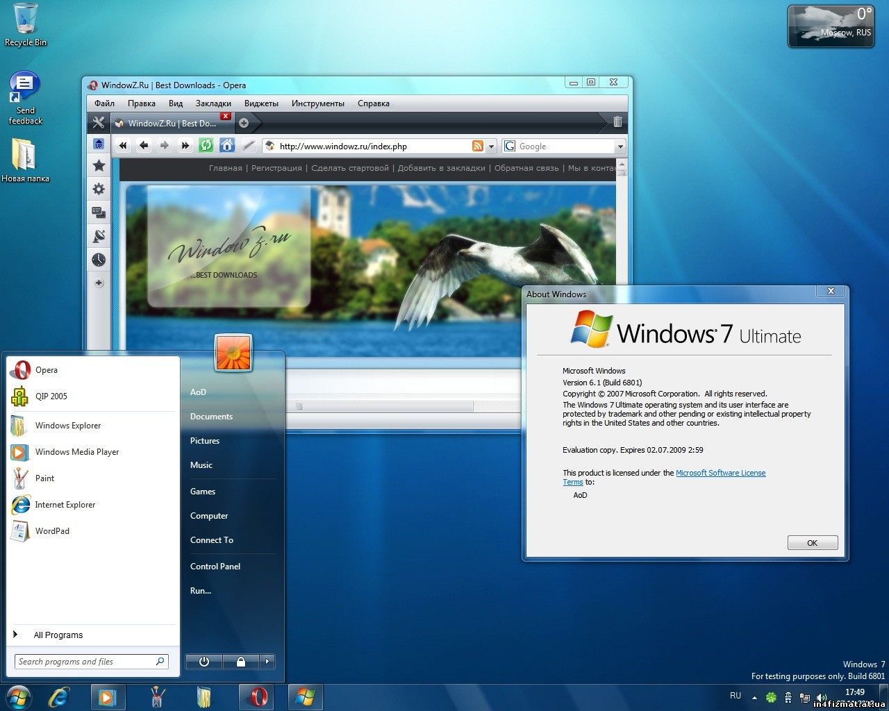This screenshot has width=889, height=711.
Task: Click Unite UP icon in Opera sidebar
Action: [x=99, y=144]
